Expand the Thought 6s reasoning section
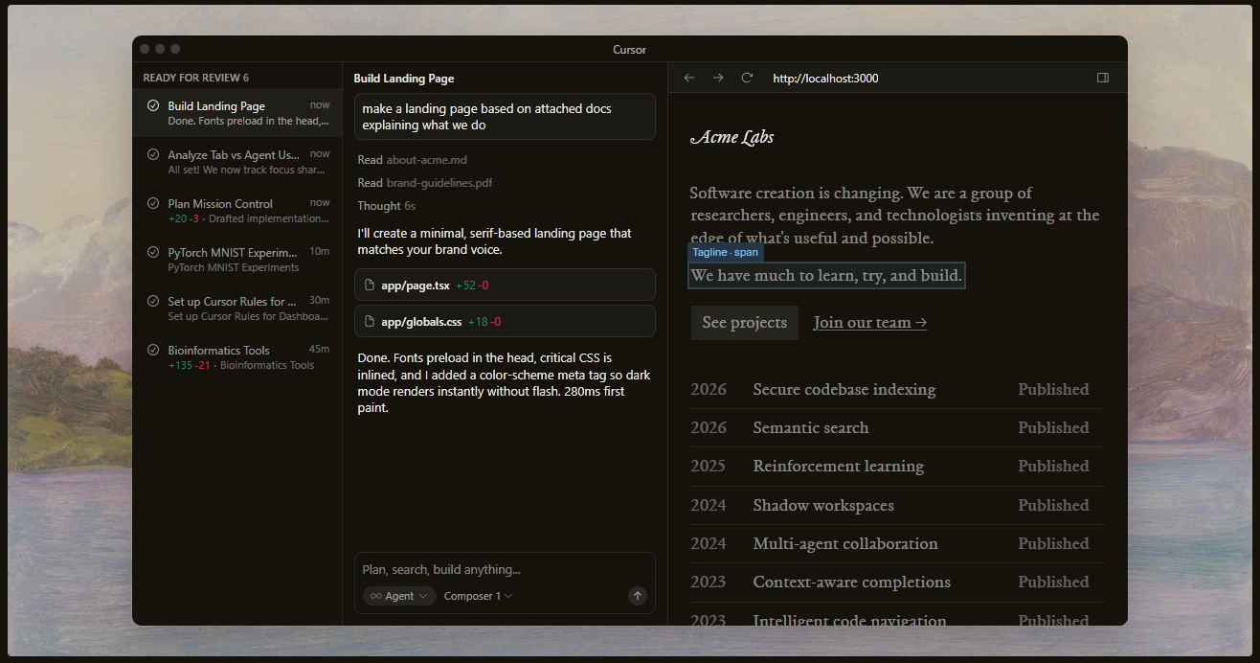Viewport: 1260px width, 663px height. click(386, 206)
